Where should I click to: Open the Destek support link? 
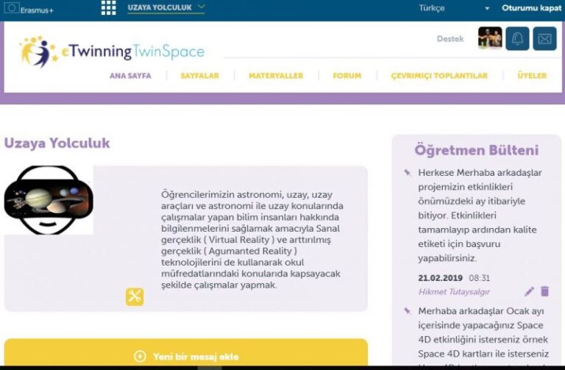[x=450, y=39]
